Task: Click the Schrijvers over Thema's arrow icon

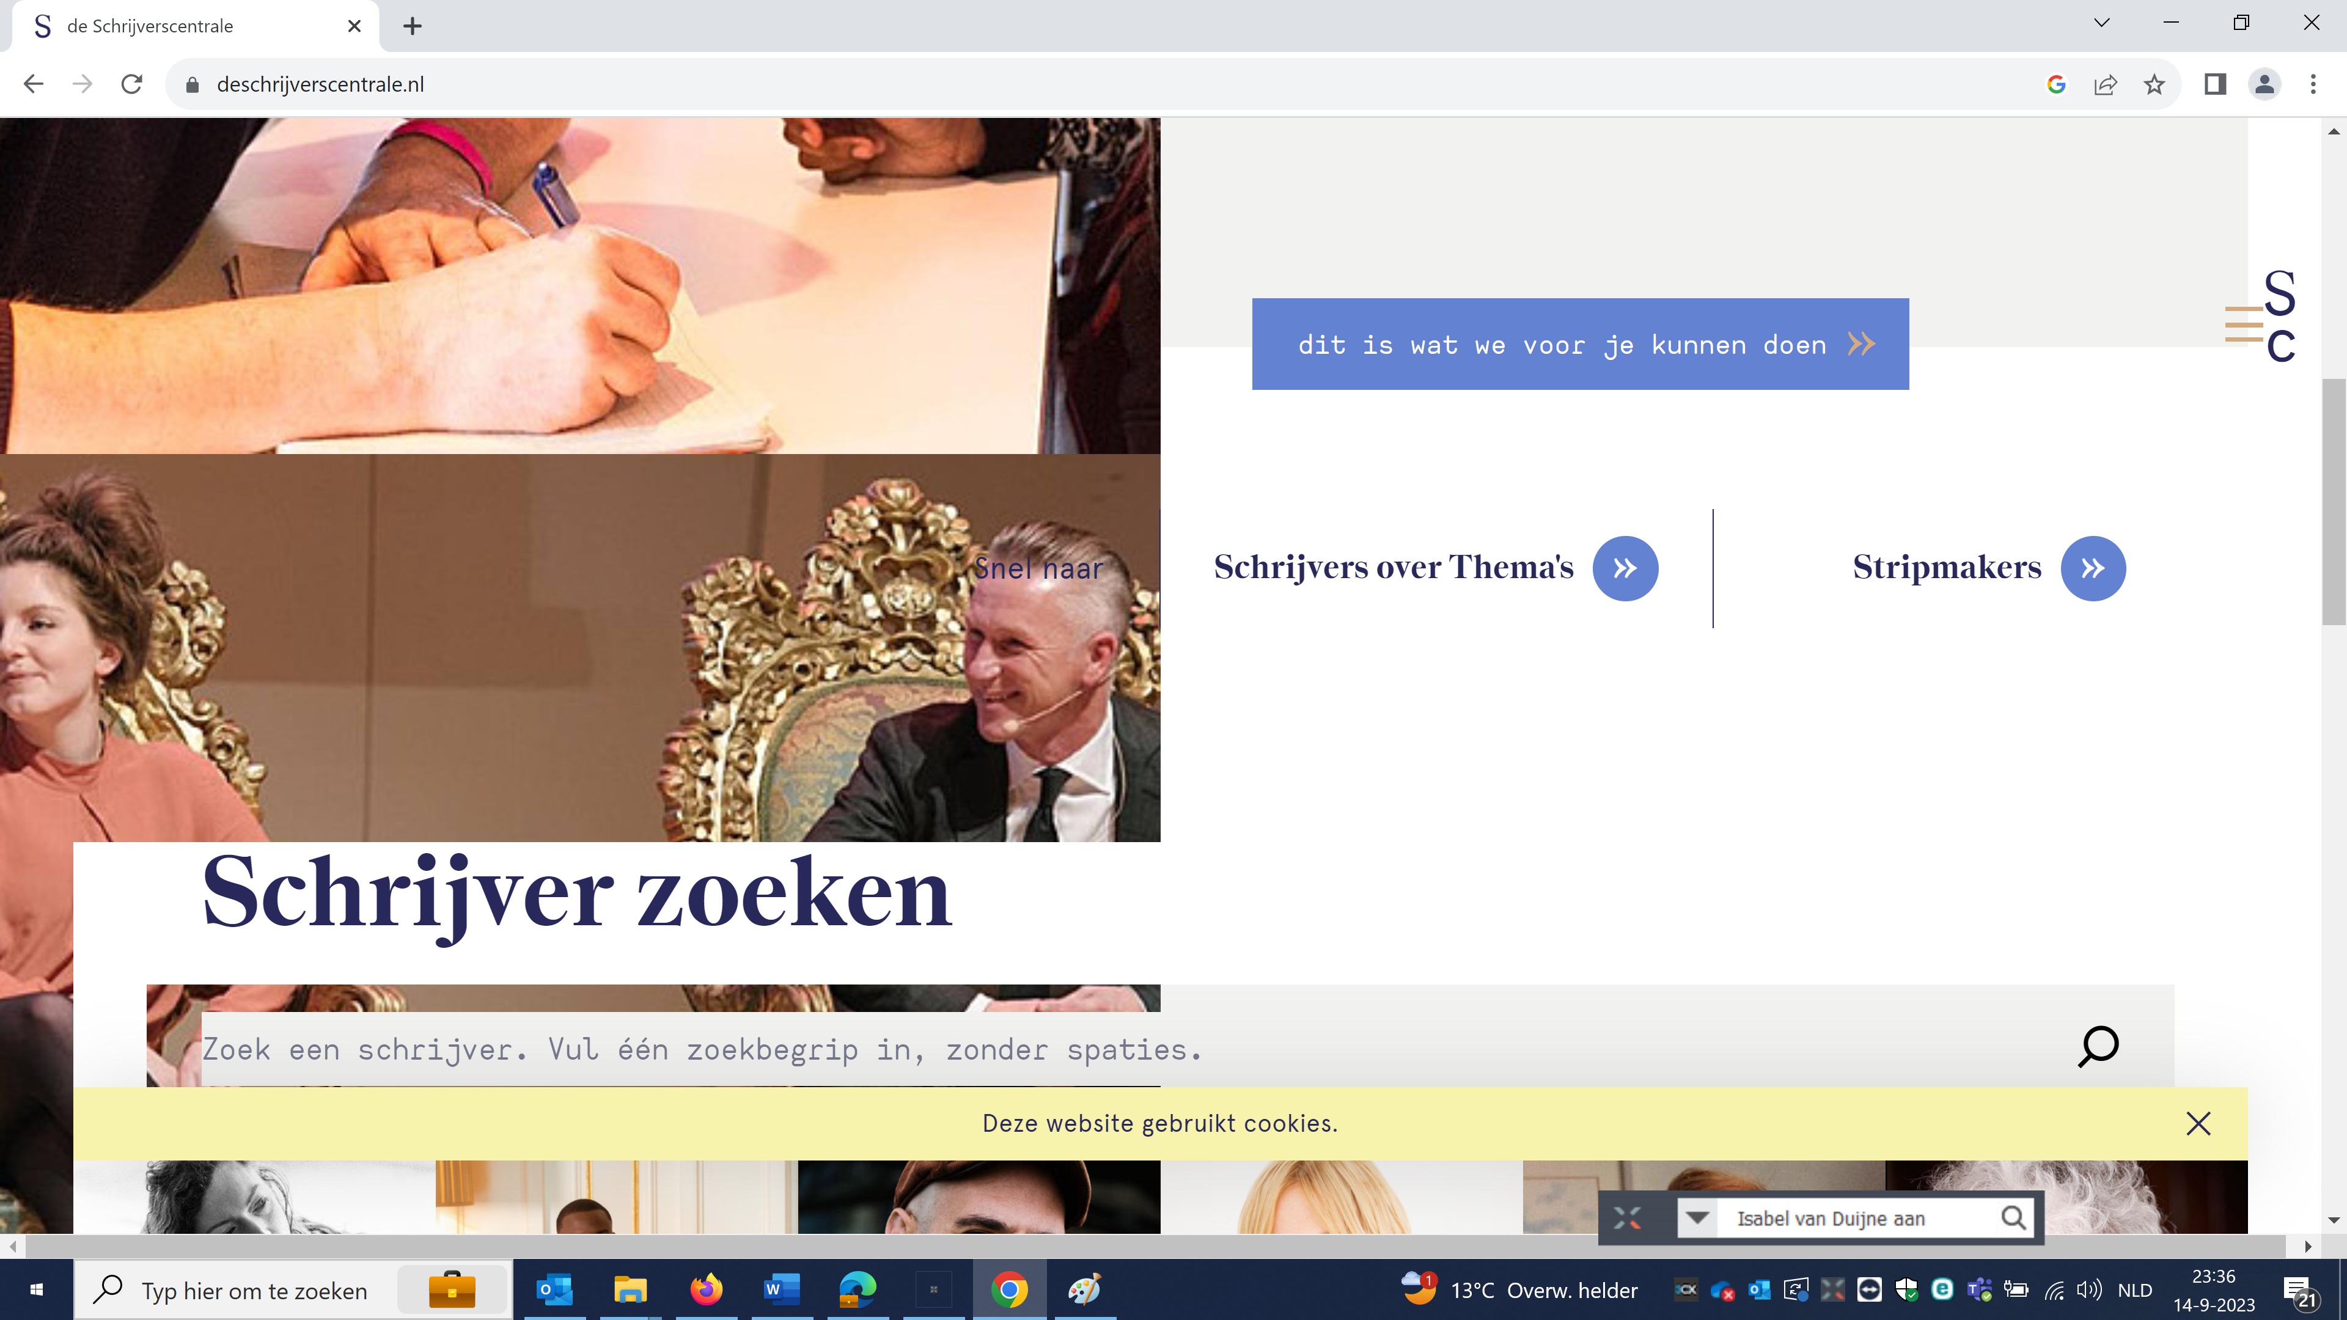Action: 1625,568
